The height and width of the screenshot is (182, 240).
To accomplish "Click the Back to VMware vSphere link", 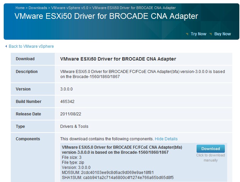I will 31,46.
